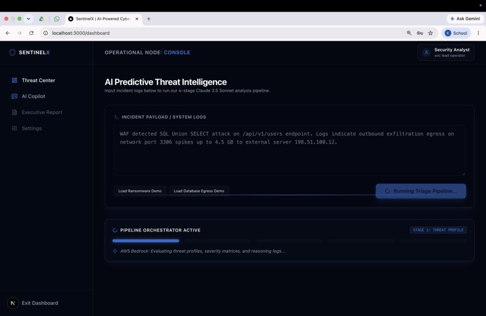The height and width of the screenshot is (316, 486).
Task: Click the browser back arrow
Action: (x=8, y=33)
